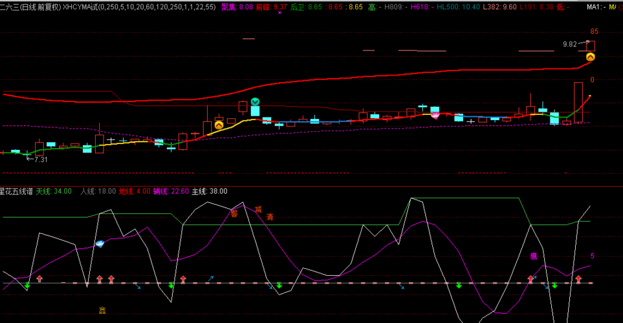This screenshot has height=323, width=623.
Task: Click the magenta 鹰 marker
Action: pos(534,256)
